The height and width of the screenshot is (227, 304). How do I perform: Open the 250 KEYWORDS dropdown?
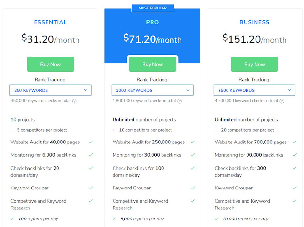(50, 90)
